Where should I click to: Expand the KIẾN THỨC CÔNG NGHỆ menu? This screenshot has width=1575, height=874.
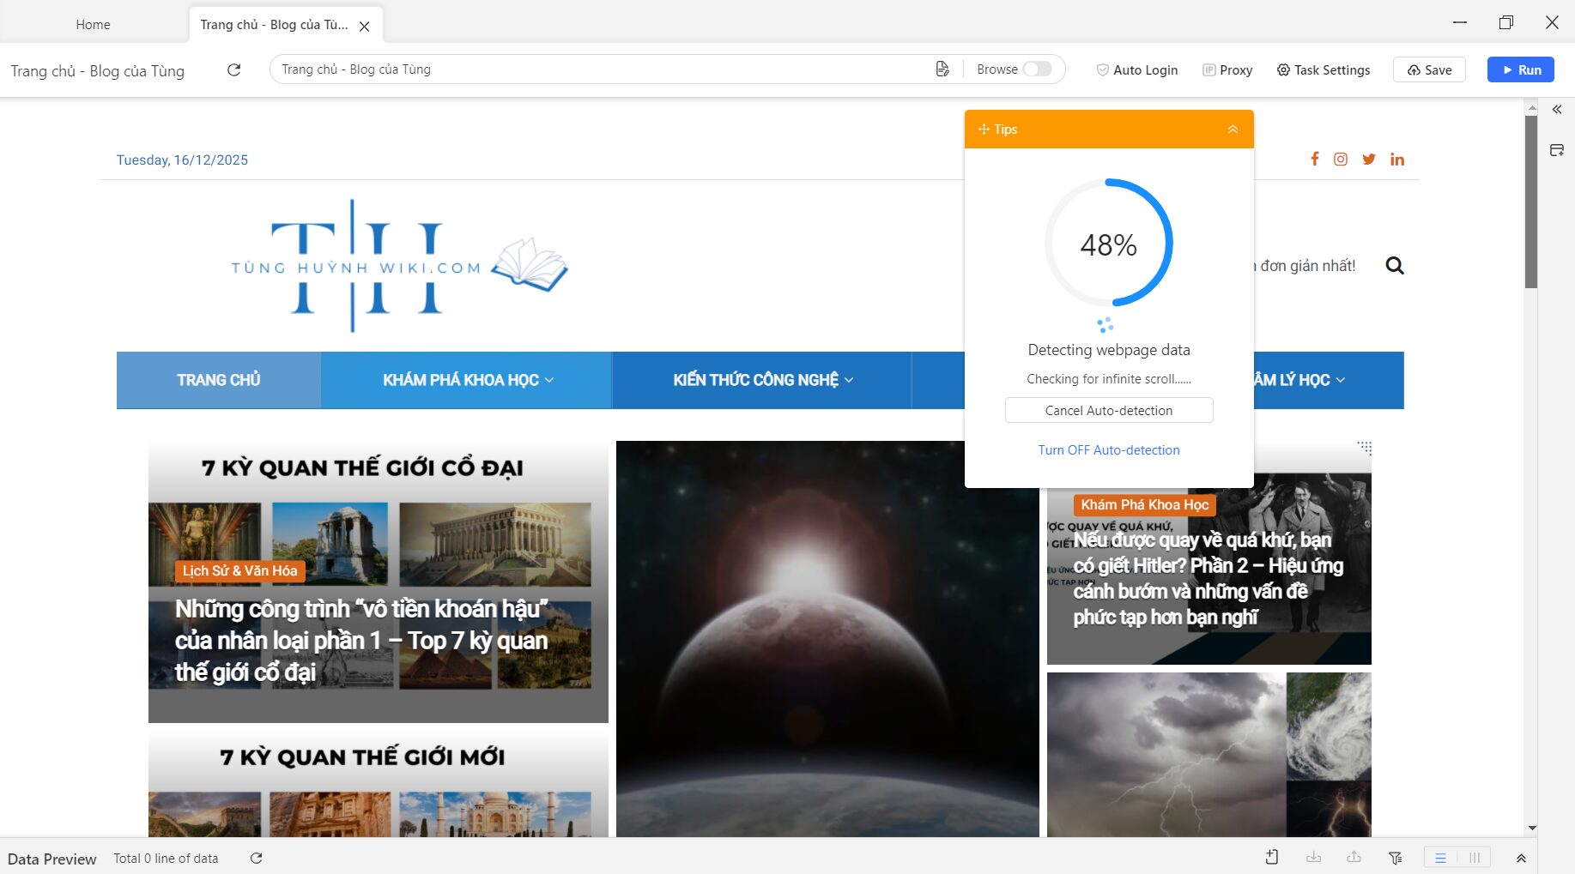pyautogui.click(x=761, y=380)
